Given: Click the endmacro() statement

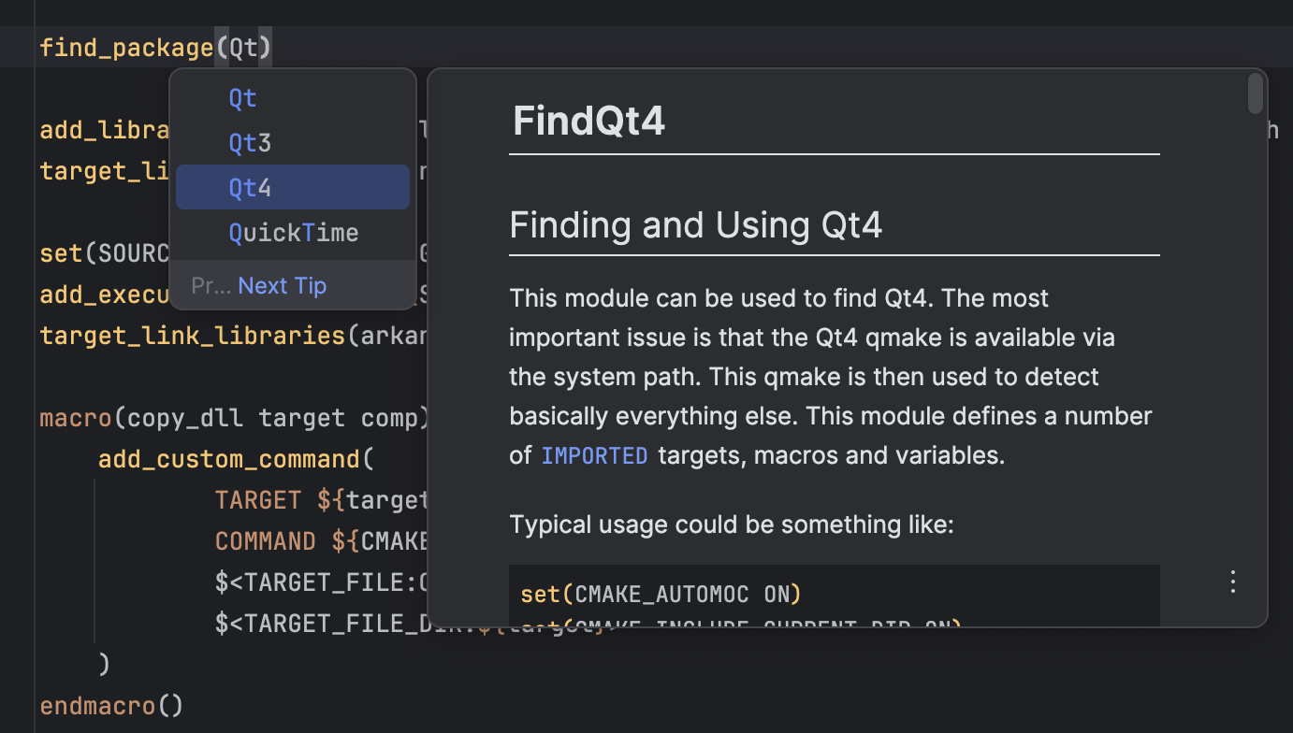Looking at the screenshot, I should (111, 705).
